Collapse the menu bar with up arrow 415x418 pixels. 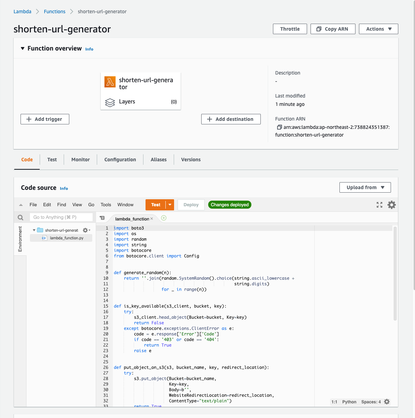pos(21,205)
